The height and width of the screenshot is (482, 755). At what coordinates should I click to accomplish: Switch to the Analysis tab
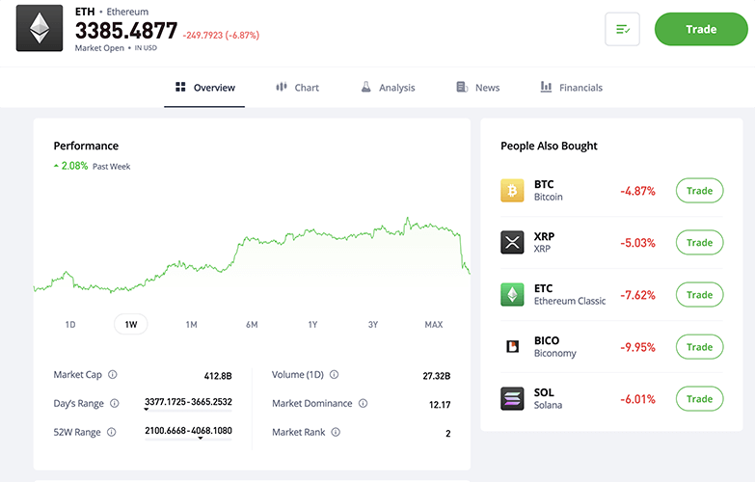pyautogui.click(x=388, y=88)
